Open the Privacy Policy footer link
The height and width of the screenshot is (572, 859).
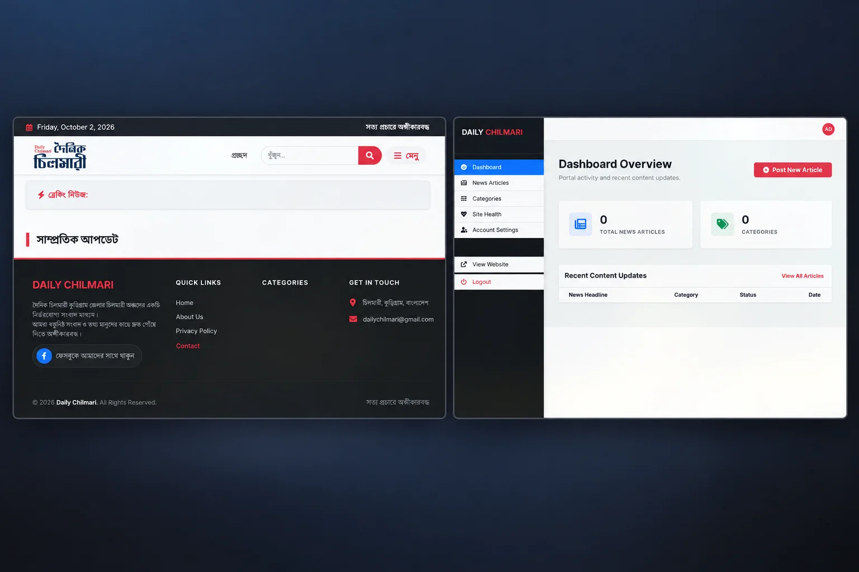(x=196, y=331)
